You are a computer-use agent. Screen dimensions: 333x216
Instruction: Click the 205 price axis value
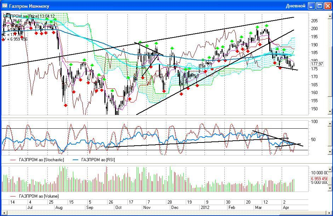point(314,21)
